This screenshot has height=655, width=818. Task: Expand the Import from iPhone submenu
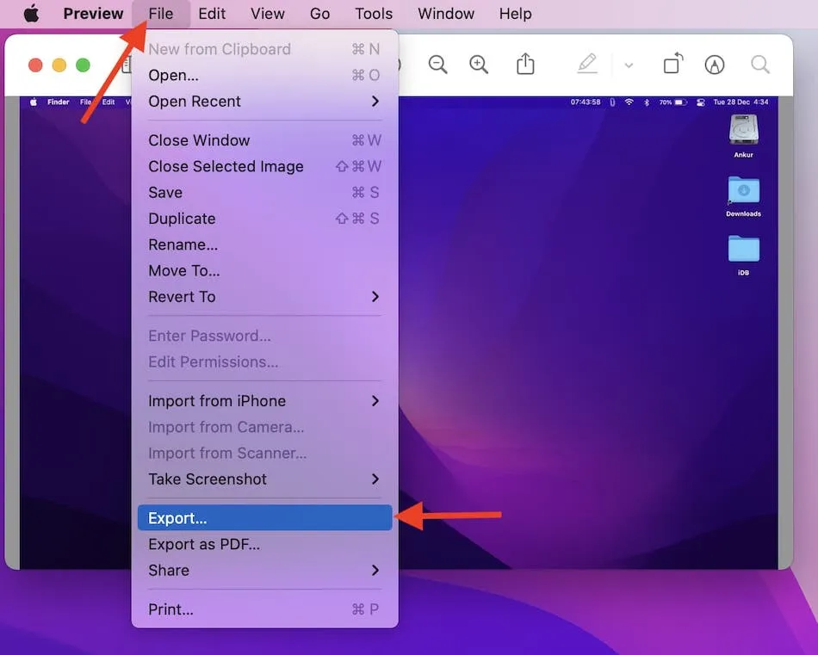point(263,401)
